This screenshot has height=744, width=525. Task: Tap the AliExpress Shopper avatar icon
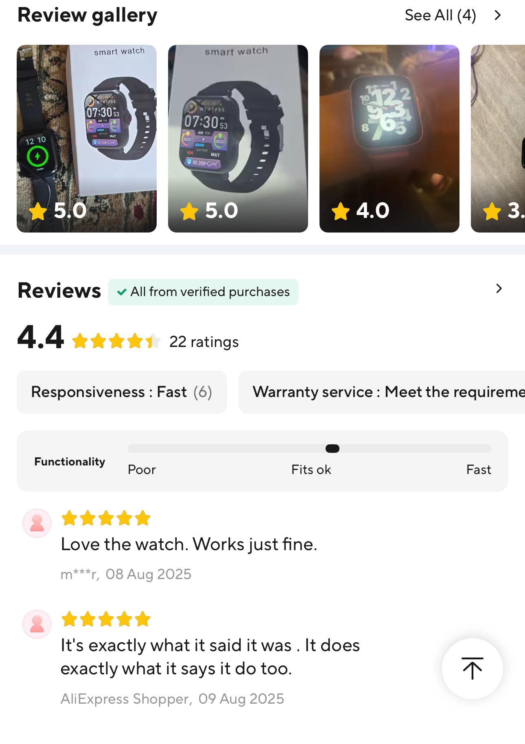pyautogui.click(x=37, y=624)
